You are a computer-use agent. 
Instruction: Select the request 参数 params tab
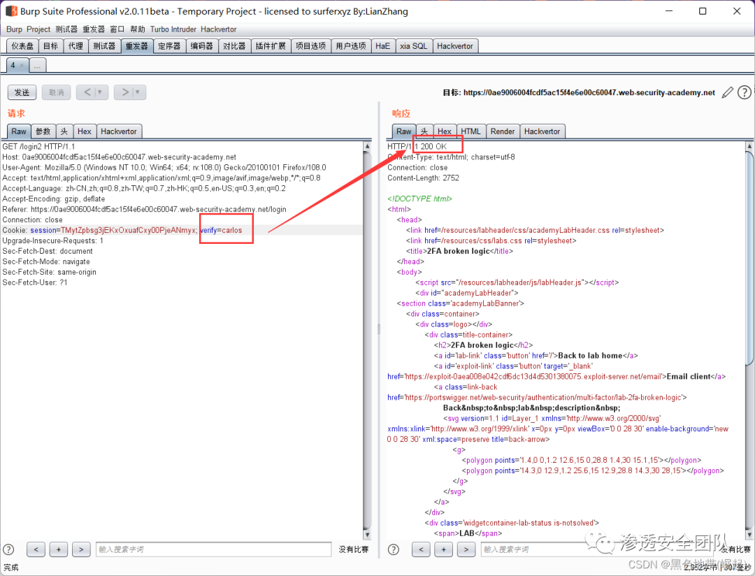click(43, 131)
